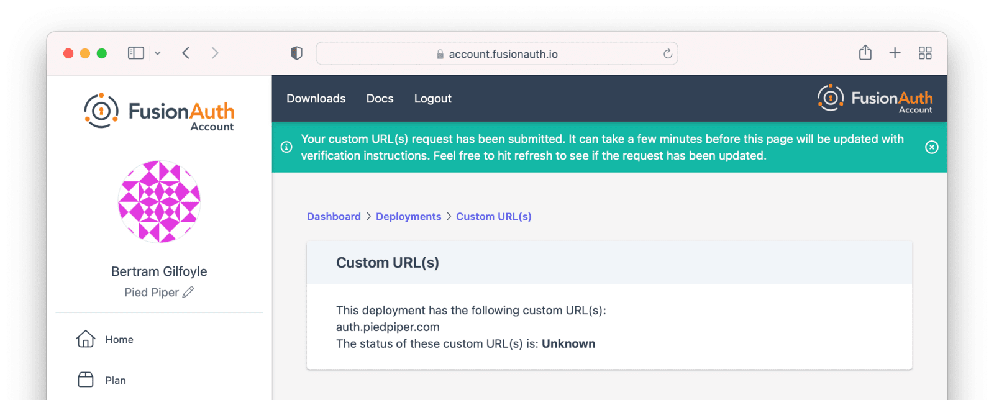
Task: Select Plan in the sidebar
Action: 115,380
